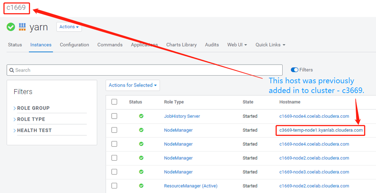376x193 pixels.
Task: Select the Instances tab
Action: (41, 45)
